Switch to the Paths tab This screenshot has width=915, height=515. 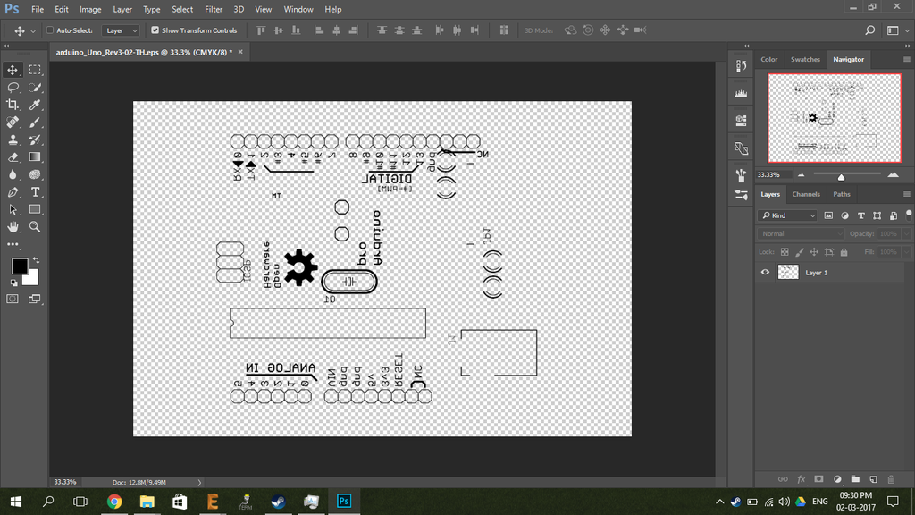pyautogui.click(x=842, y=194)
